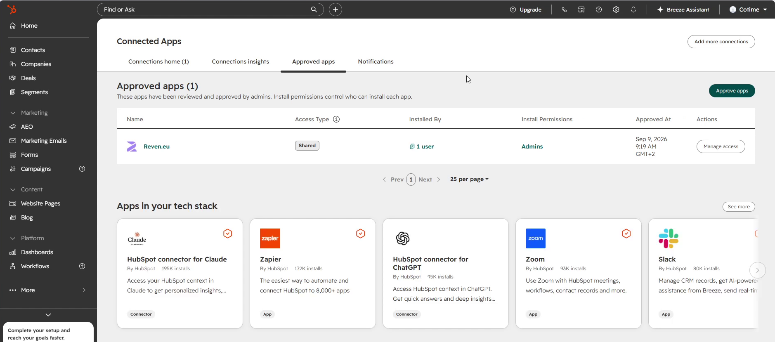Screen dimensions: 775x342
Task: Click the Zoom logo thumbnail
Action: pos(536,238)
